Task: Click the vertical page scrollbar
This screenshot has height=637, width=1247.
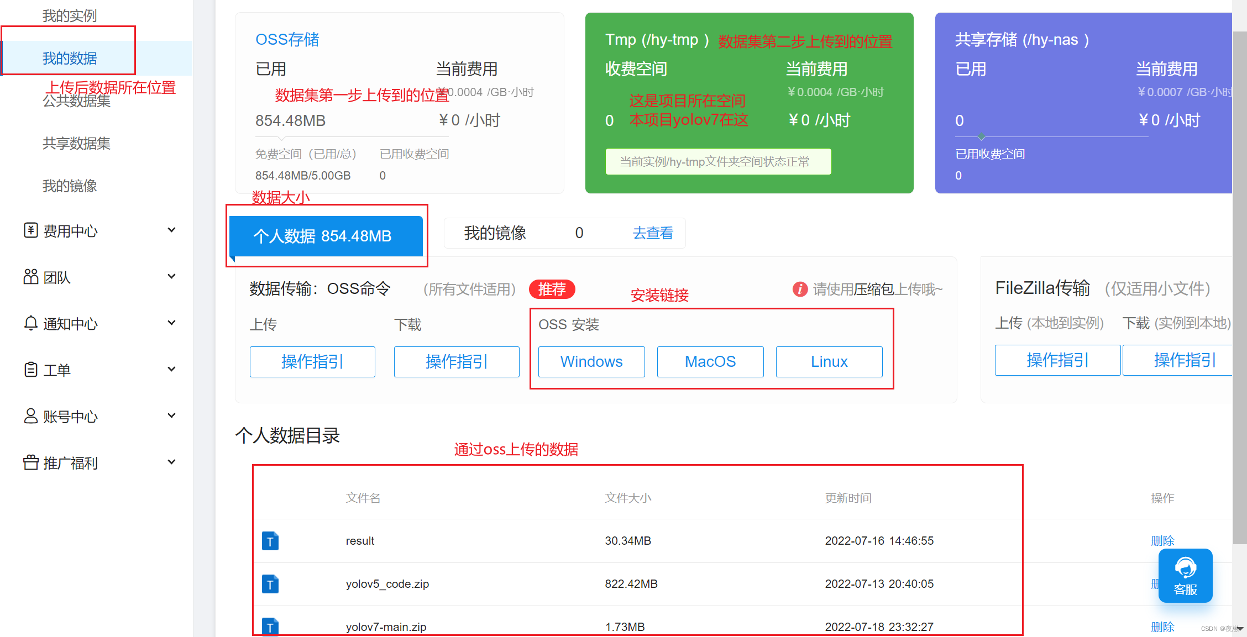Action: point(1240,287)
